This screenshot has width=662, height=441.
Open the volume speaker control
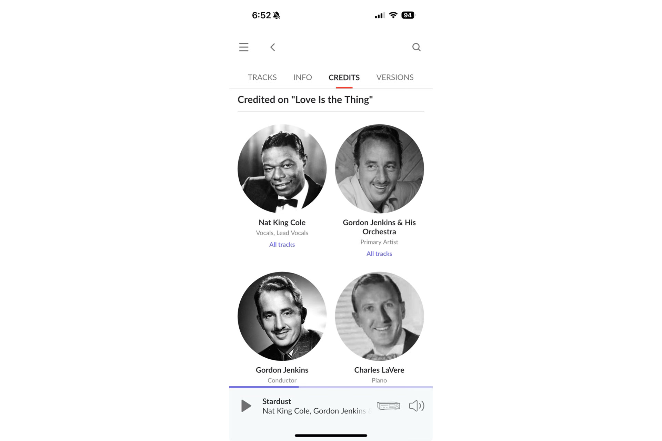417,406
